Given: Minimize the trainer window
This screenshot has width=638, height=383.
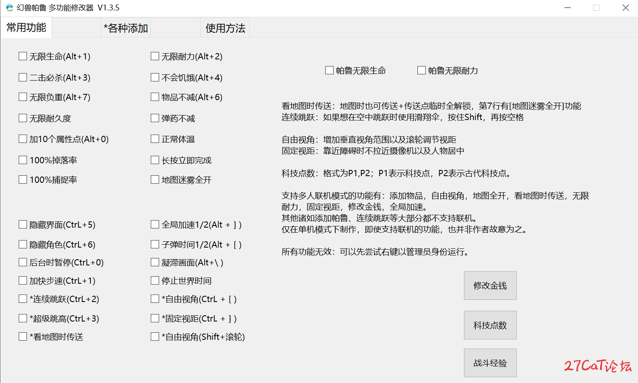Looking at the screenshot, I should [x=568, y=7].
